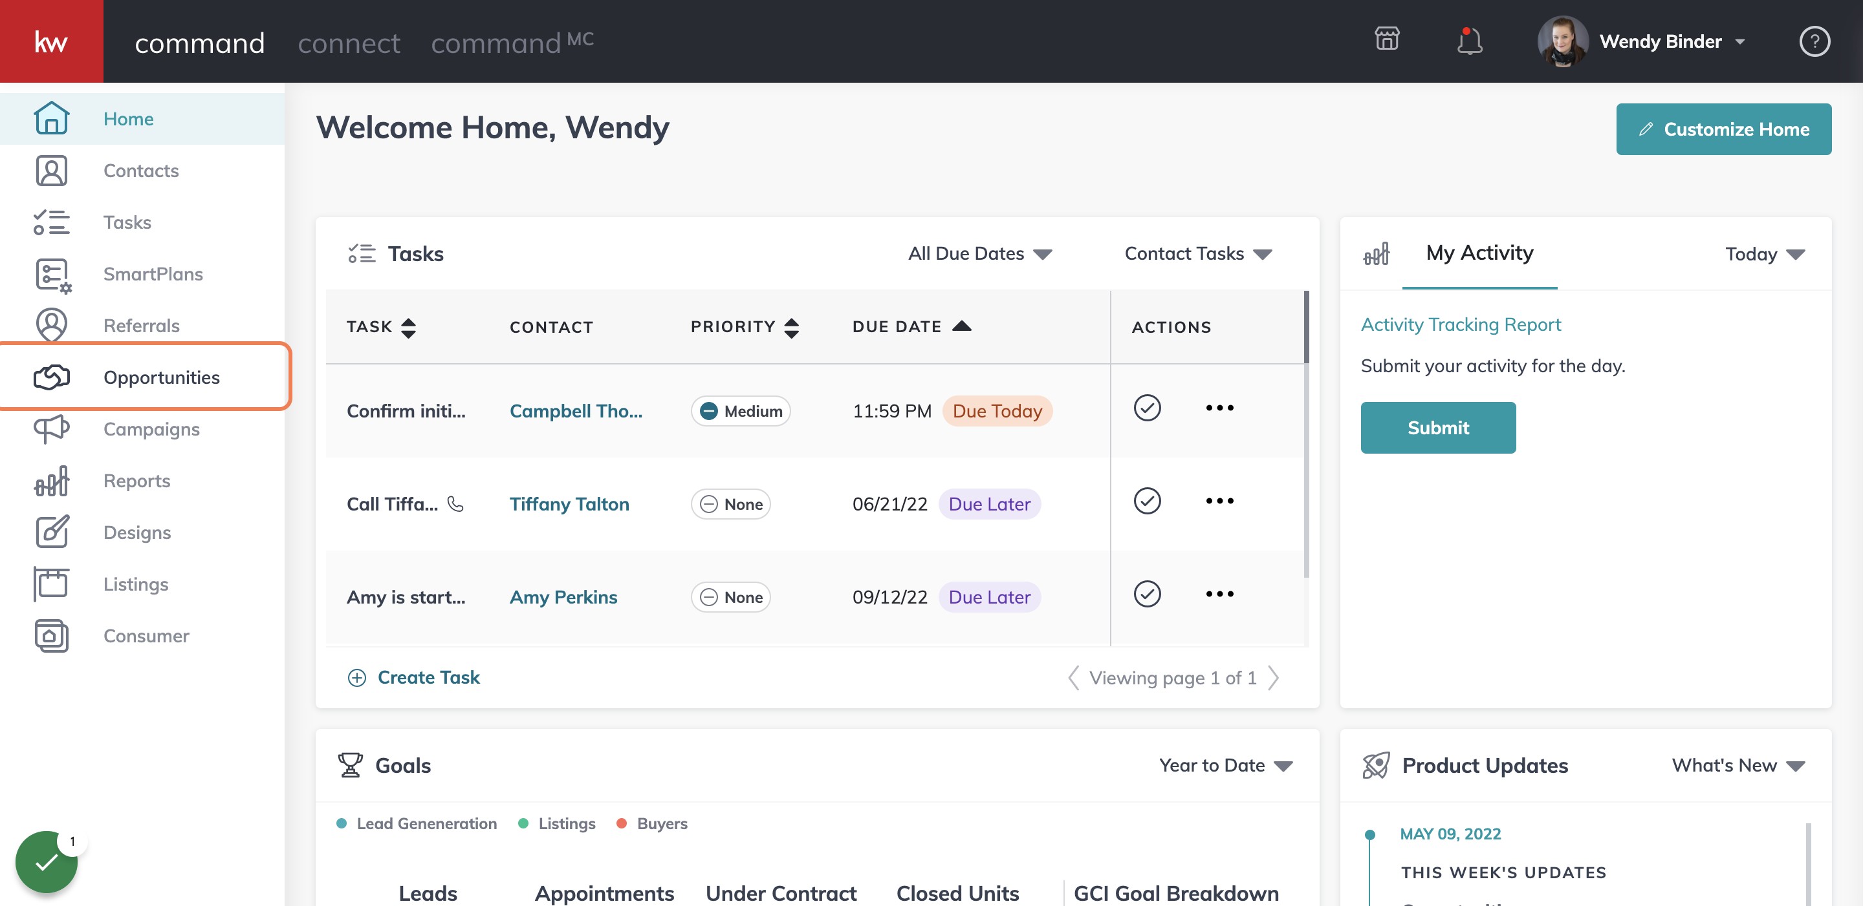This screenshot has height=906, width=1863.
Task: Switch to the command MC tab
Action: (512, 43)
